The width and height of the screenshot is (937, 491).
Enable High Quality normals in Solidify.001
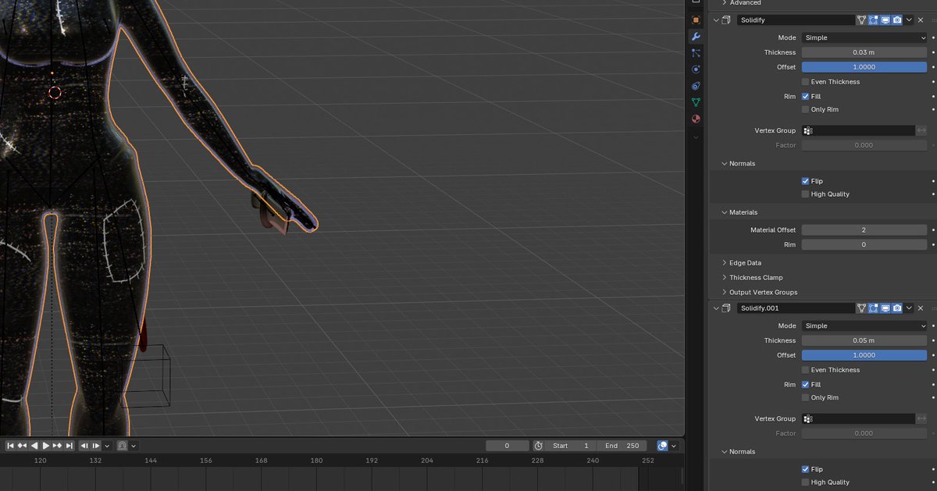point(805,482)
